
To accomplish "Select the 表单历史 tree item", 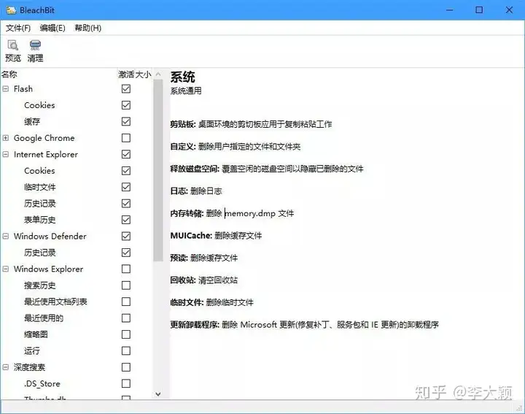I will click(x=40, y=220).
